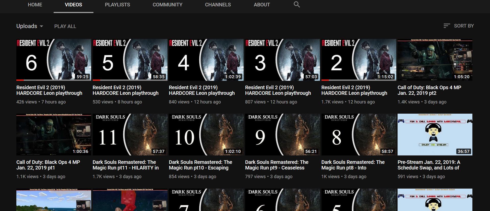Click the title 'Pre-Stream Jan. 22, 2019: A Schedule Swap'
The height and width of the screenshot is (211, 490).
429,165
